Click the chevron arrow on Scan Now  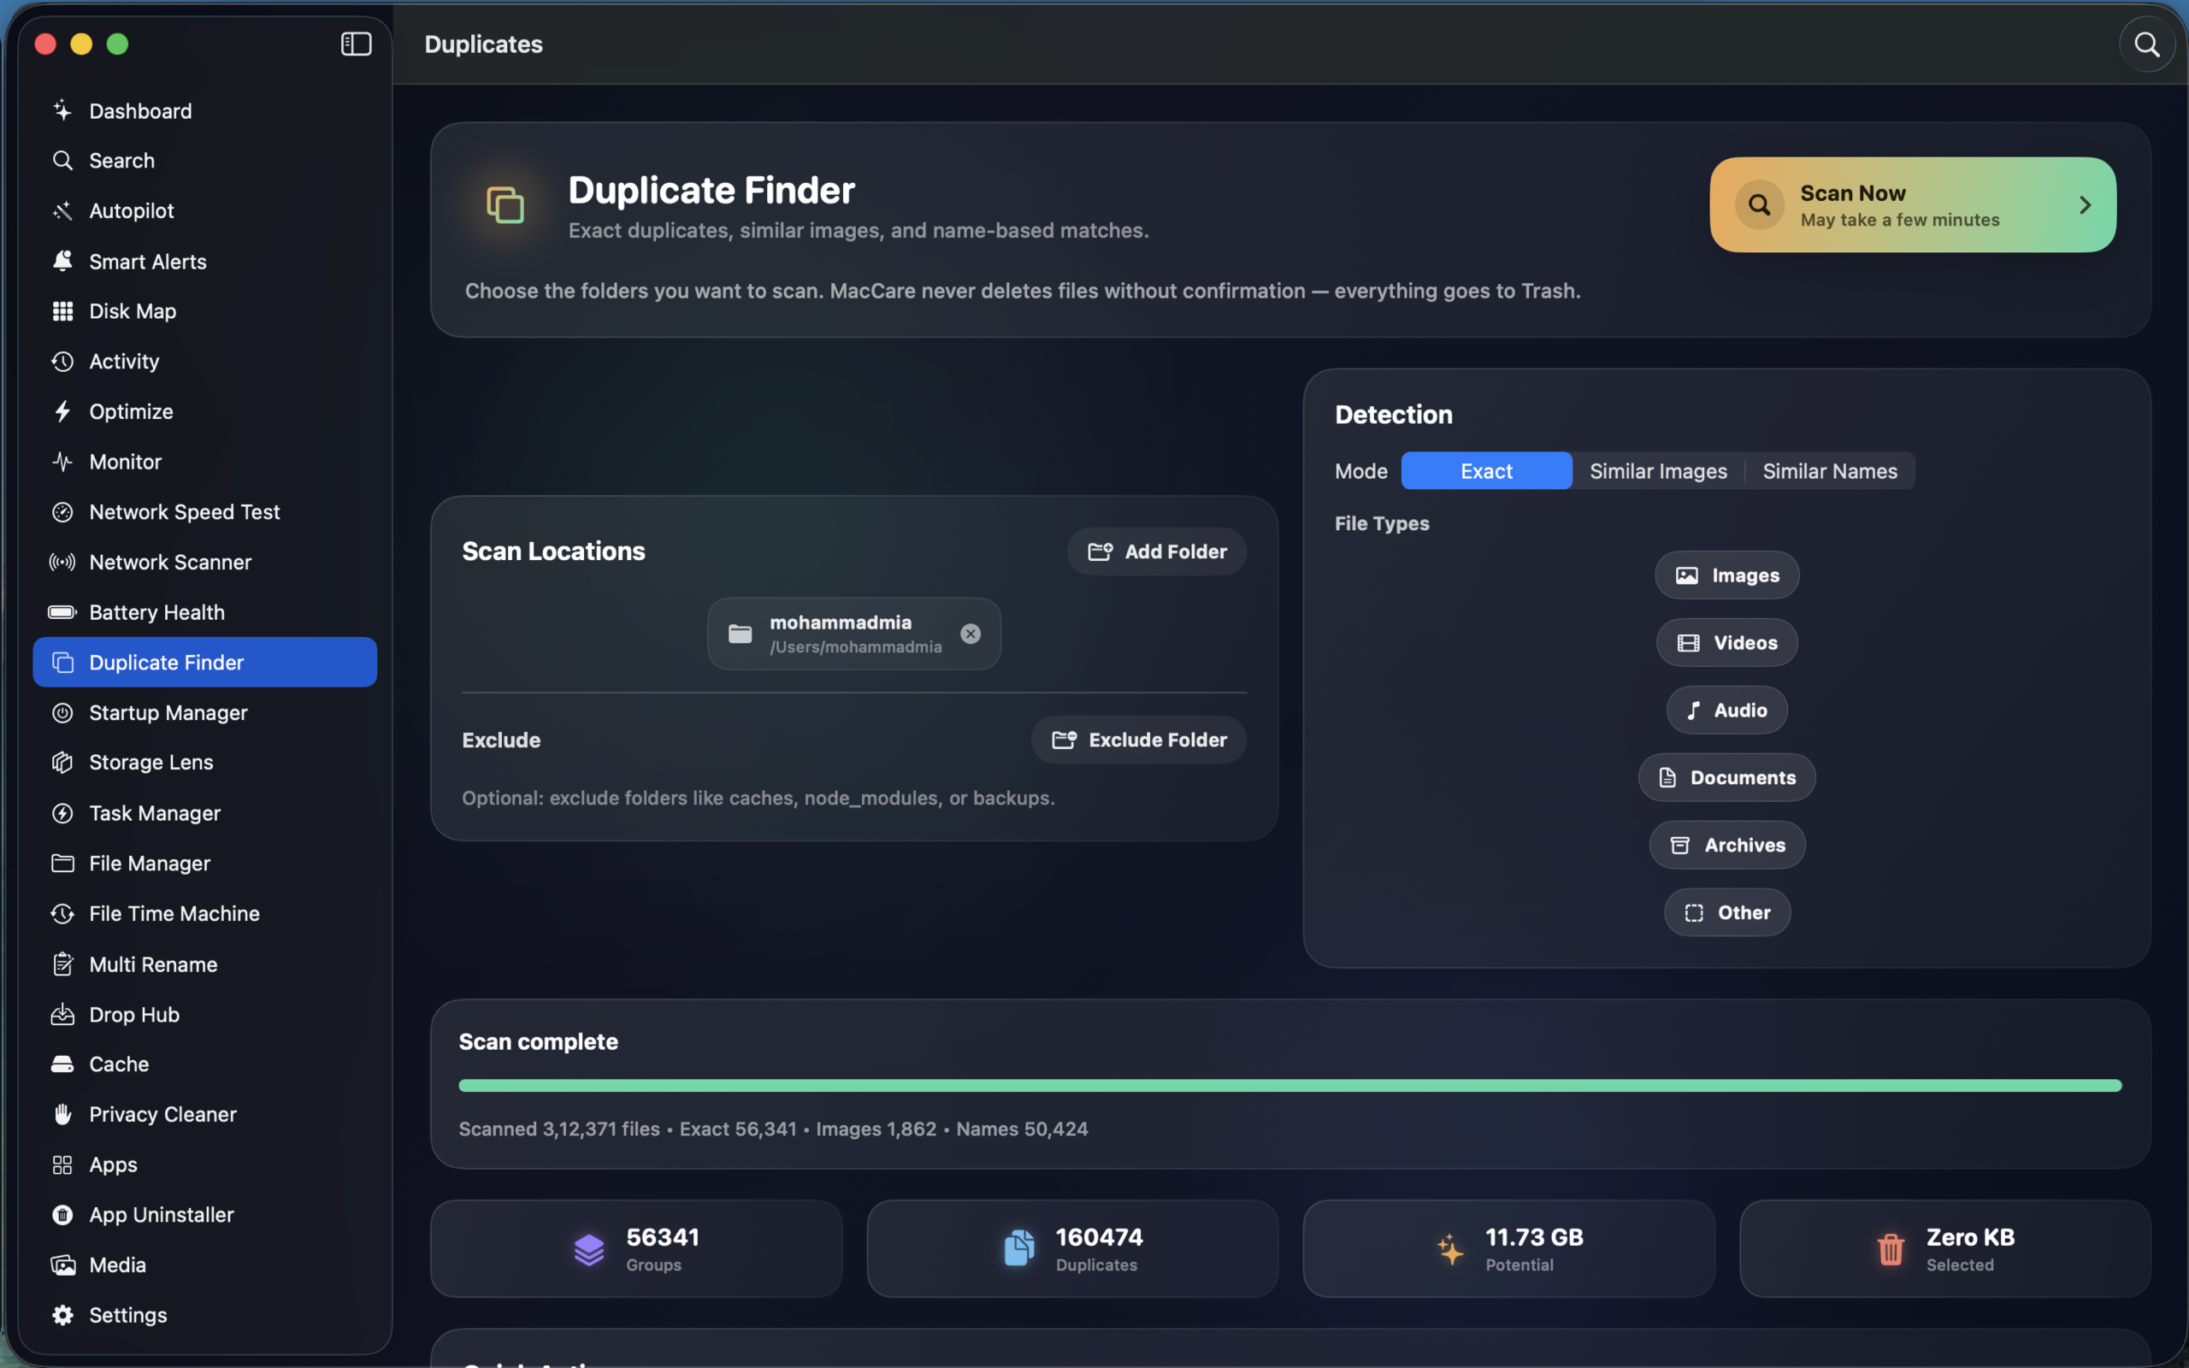2085,205
